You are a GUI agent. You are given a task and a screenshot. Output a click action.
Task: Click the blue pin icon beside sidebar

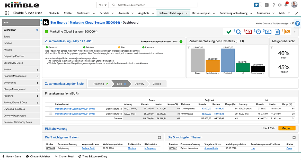point(41,20)
